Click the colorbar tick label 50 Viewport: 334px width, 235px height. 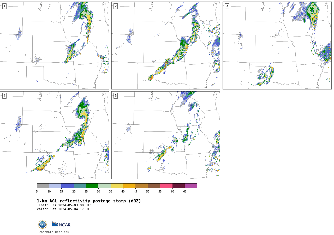coord(148,192)
